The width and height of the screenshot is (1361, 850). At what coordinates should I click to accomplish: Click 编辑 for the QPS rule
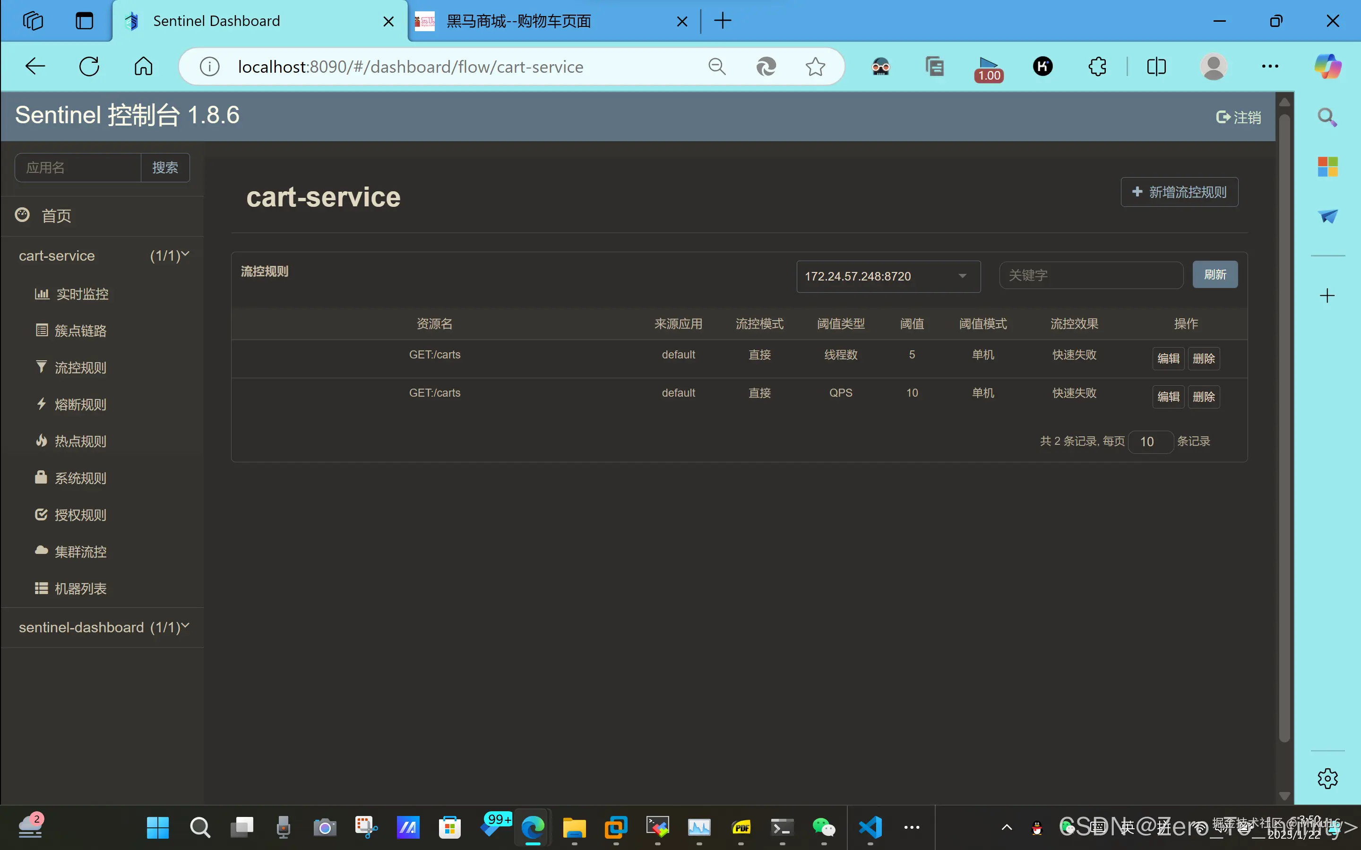[x=1168, y=396]
